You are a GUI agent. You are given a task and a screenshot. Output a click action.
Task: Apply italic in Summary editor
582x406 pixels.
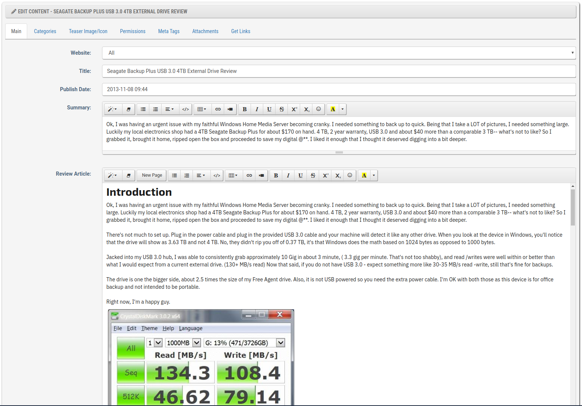click(x=257, y=109)
